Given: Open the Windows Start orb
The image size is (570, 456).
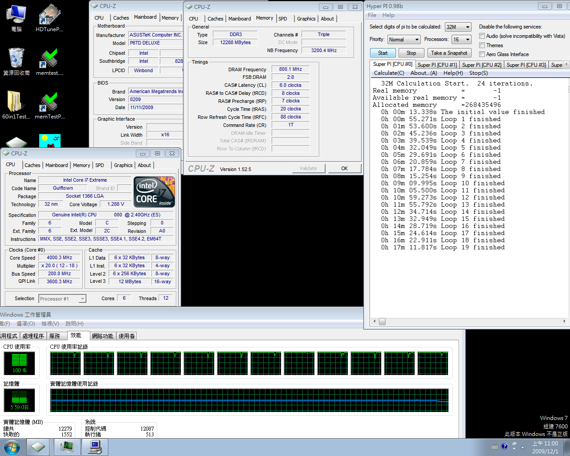Looking at the screenshot, I should (12, 447).
